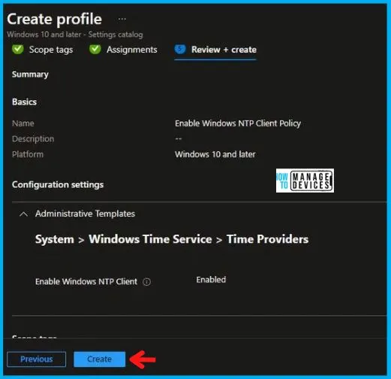Click the green checkmark icon for Assignments

95,49
